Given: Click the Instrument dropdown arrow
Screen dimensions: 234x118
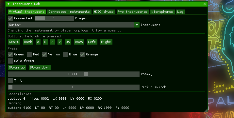Looking at the screenshot, I should click(137, 25).
